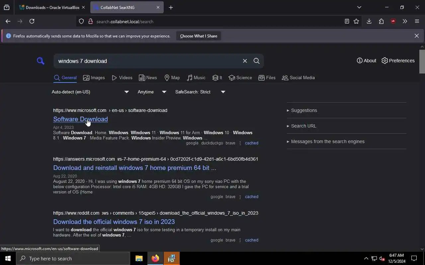Switch to the Videos category tab
Viewport: 425px width, 265px height.
coord(122,78)
